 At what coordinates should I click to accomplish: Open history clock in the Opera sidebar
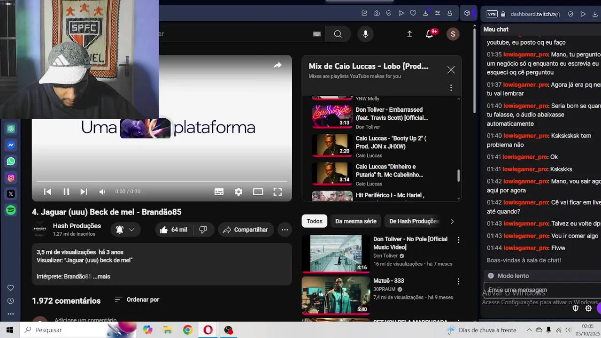10,301
